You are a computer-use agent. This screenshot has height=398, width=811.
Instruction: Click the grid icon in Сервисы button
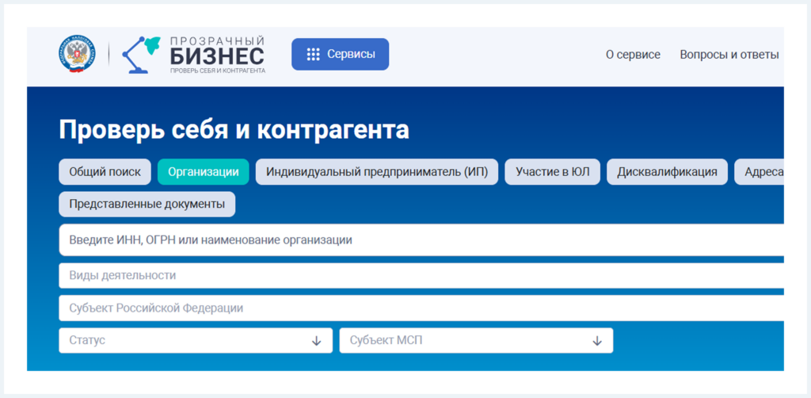tap(313, 54)
